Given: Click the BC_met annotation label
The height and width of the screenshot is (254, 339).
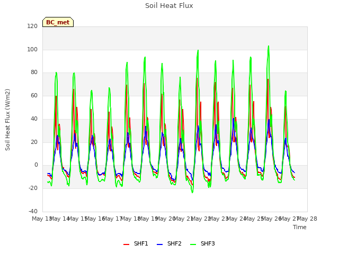Looking at the screenshot, I should [58, 22].
